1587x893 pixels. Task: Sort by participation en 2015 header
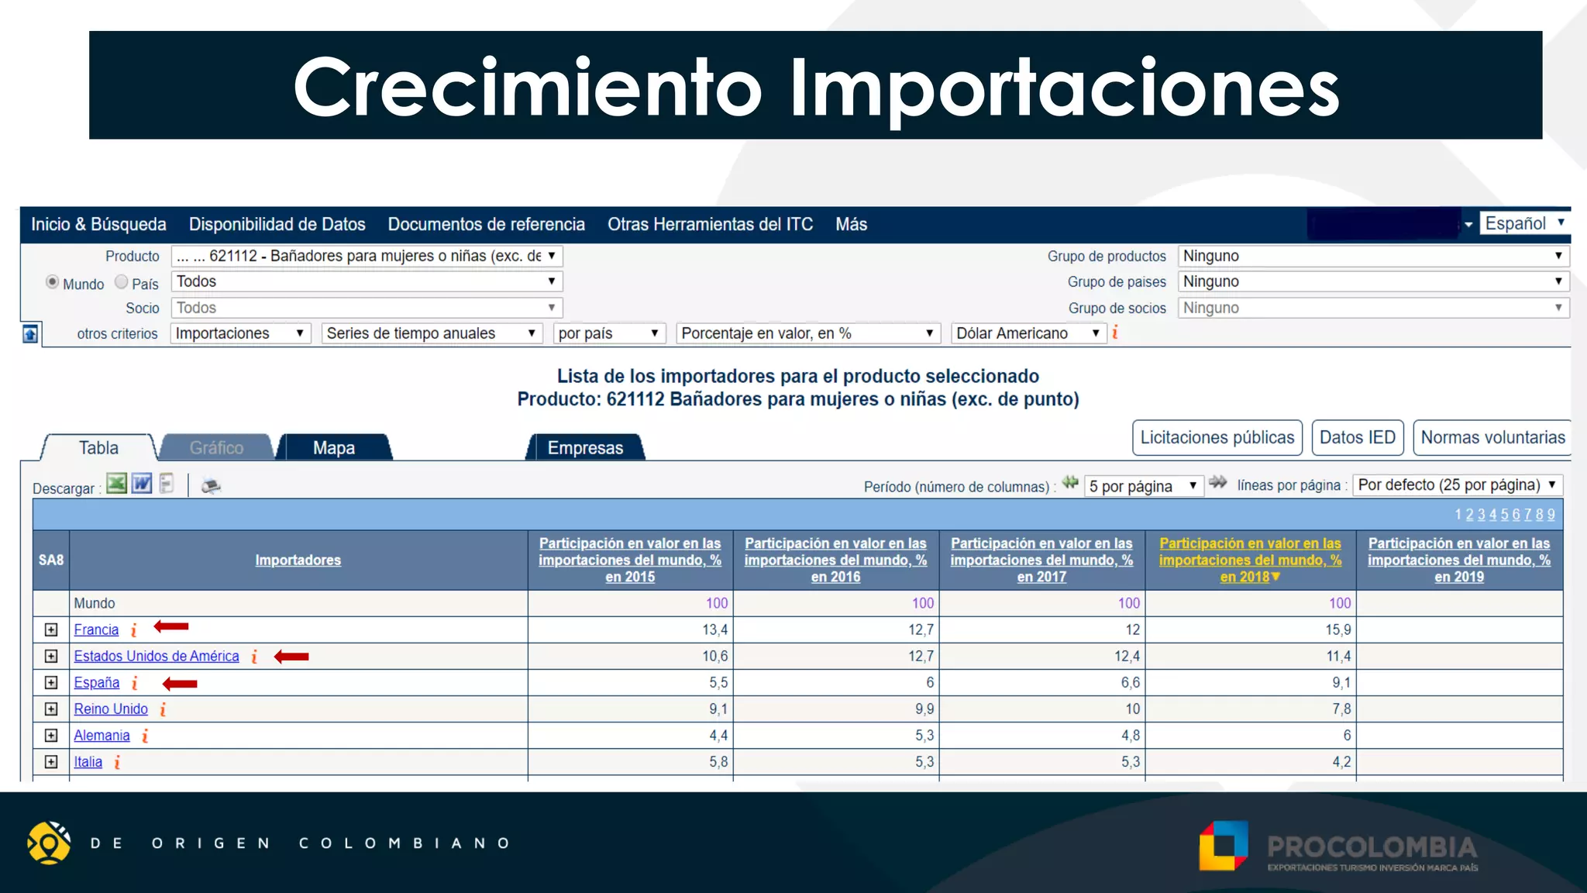click(630, 560)
